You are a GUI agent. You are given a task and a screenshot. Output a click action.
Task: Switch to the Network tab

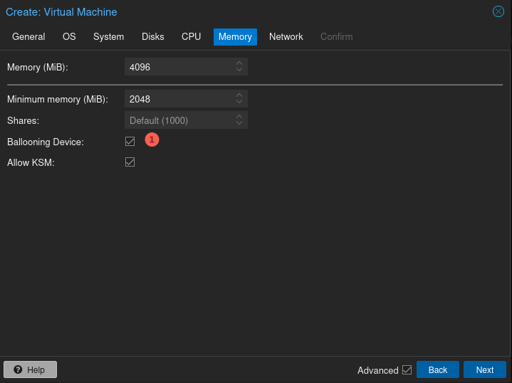pyautogui.click(x=286, y=36)
